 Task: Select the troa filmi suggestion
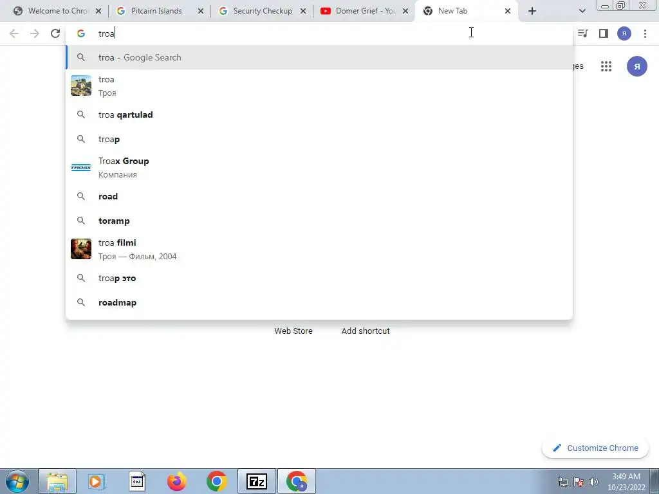[x=319, y=249]
